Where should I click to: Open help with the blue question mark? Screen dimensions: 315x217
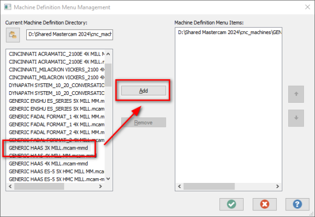point(297,204)
